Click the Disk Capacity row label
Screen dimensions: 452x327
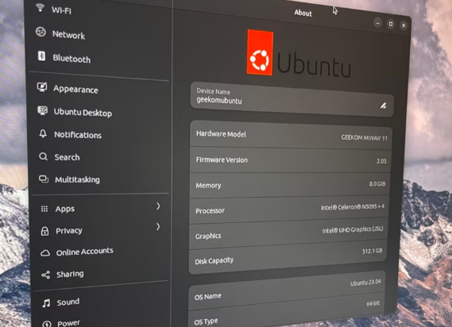click(214, 261)
